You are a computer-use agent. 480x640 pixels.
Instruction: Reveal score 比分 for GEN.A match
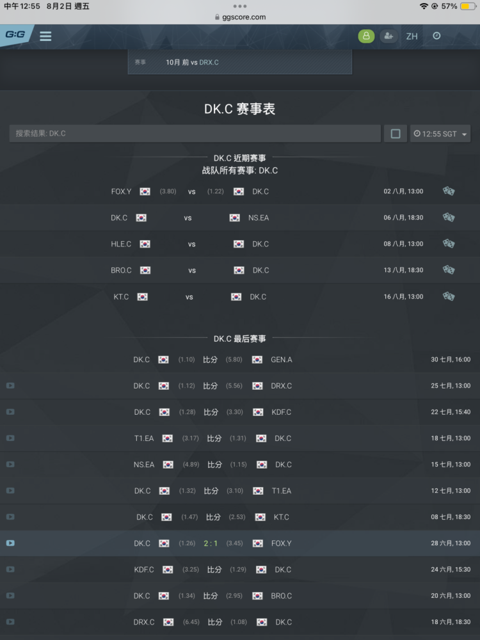[210, 360]
